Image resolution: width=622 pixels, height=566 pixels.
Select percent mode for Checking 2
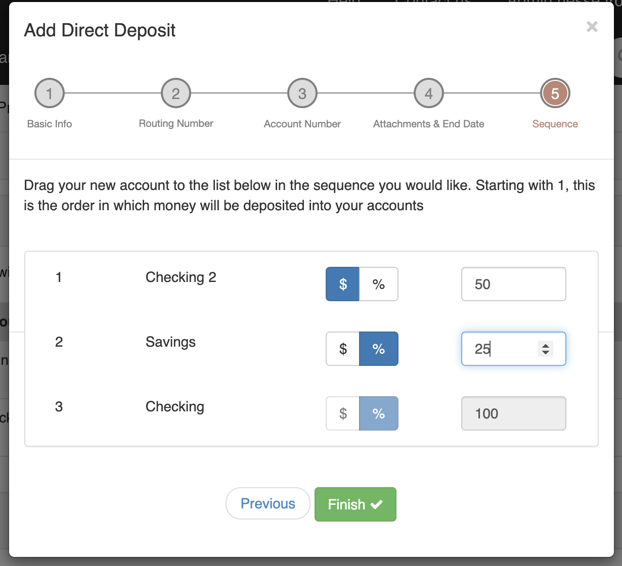(379, 284)
